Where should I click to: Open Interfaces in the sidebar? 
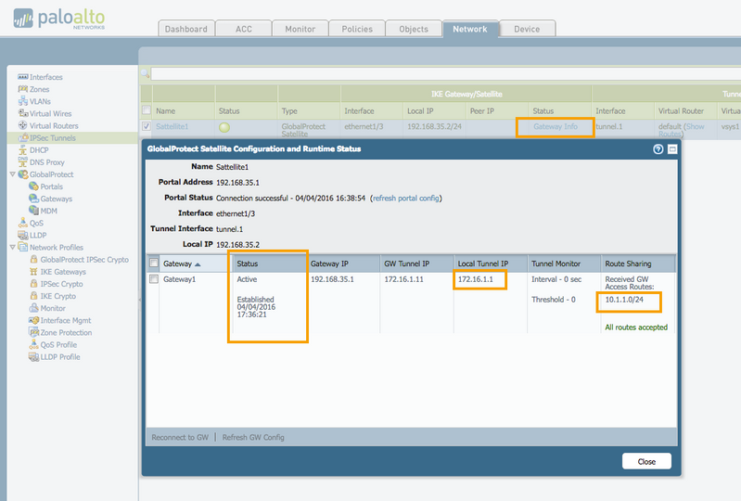point(45,77)
